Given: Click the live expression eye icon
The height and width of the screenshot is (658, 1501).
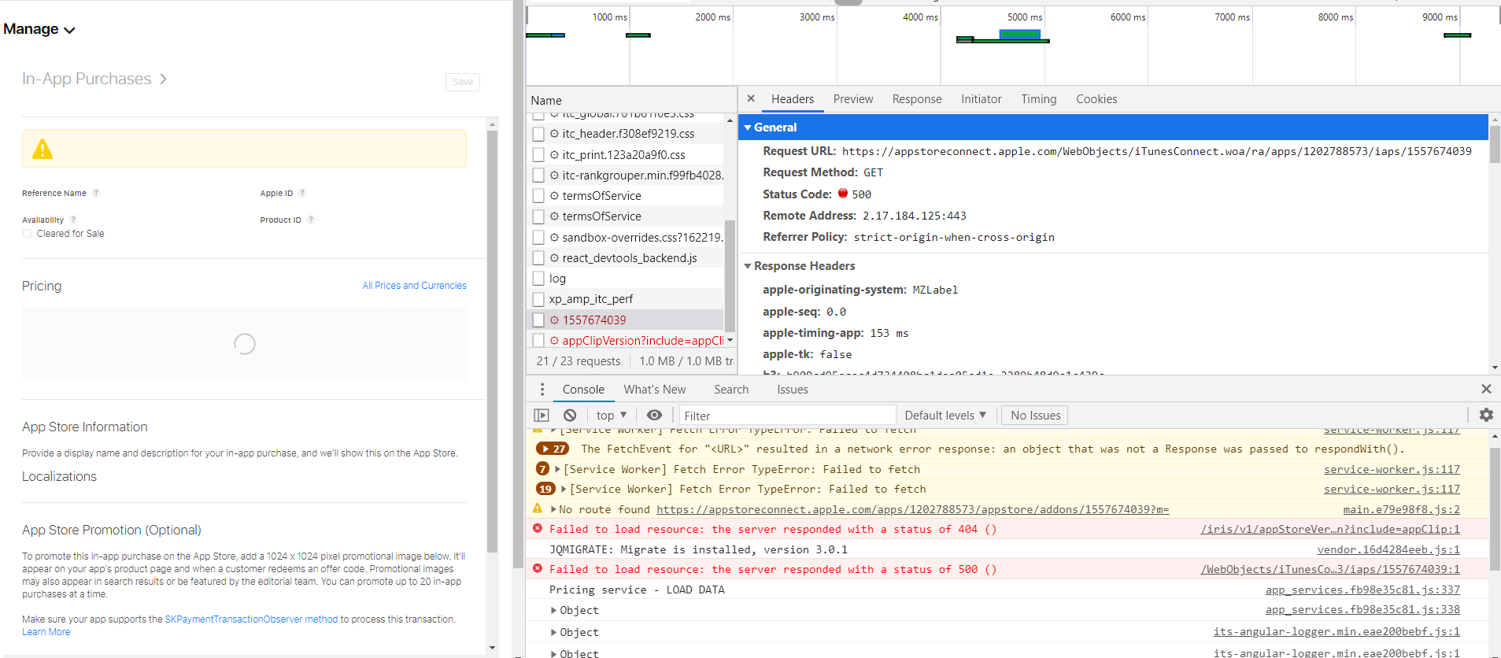Looking at the screenshot, I should point(654,415).
